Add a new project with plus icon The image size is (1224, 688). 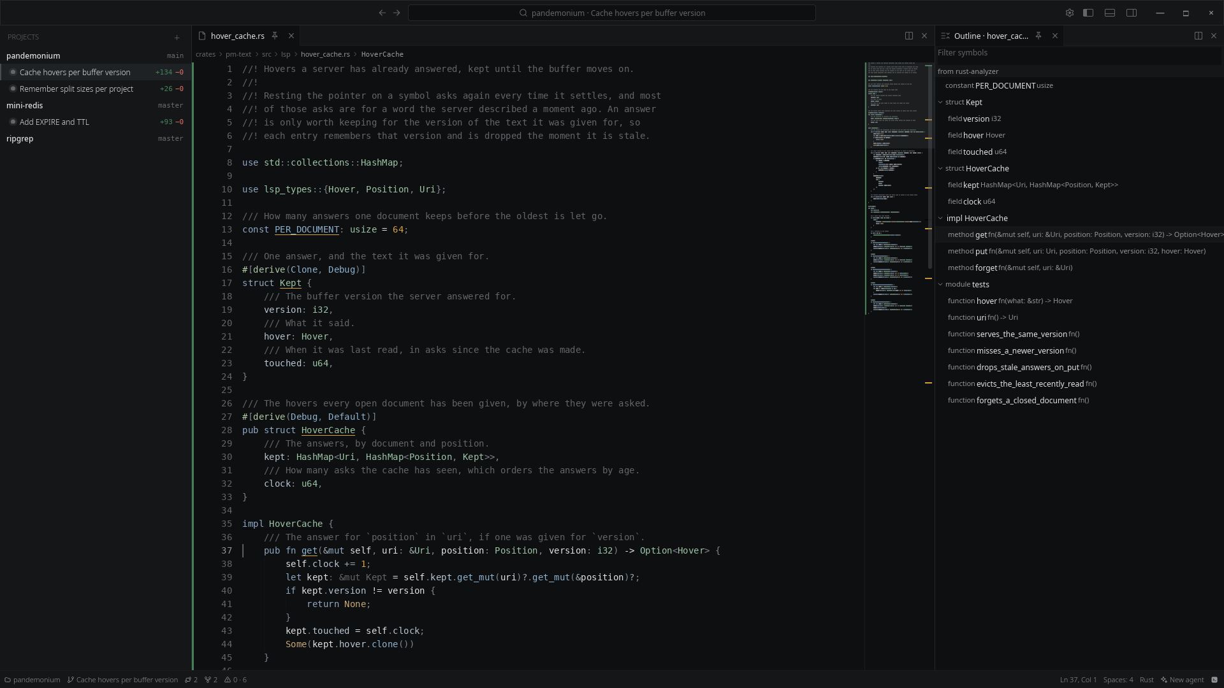177,38
